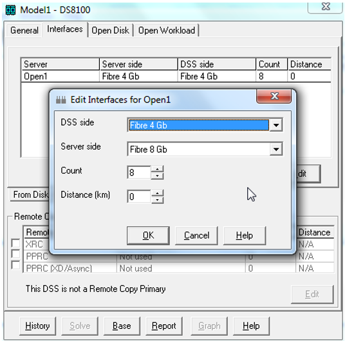Click the Fibre 4 Gb DSS side cell

click(x=217, y=77)
